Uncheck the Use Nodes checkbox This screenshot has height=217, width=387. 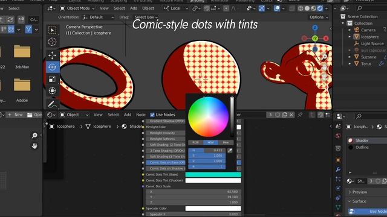click(152, 115)
